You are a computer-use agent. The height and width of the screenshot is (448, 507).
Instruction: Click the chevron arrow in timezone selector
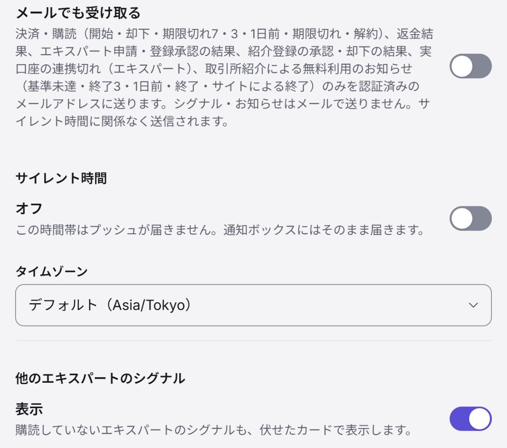pyautogui.click(x=473, y=305)
